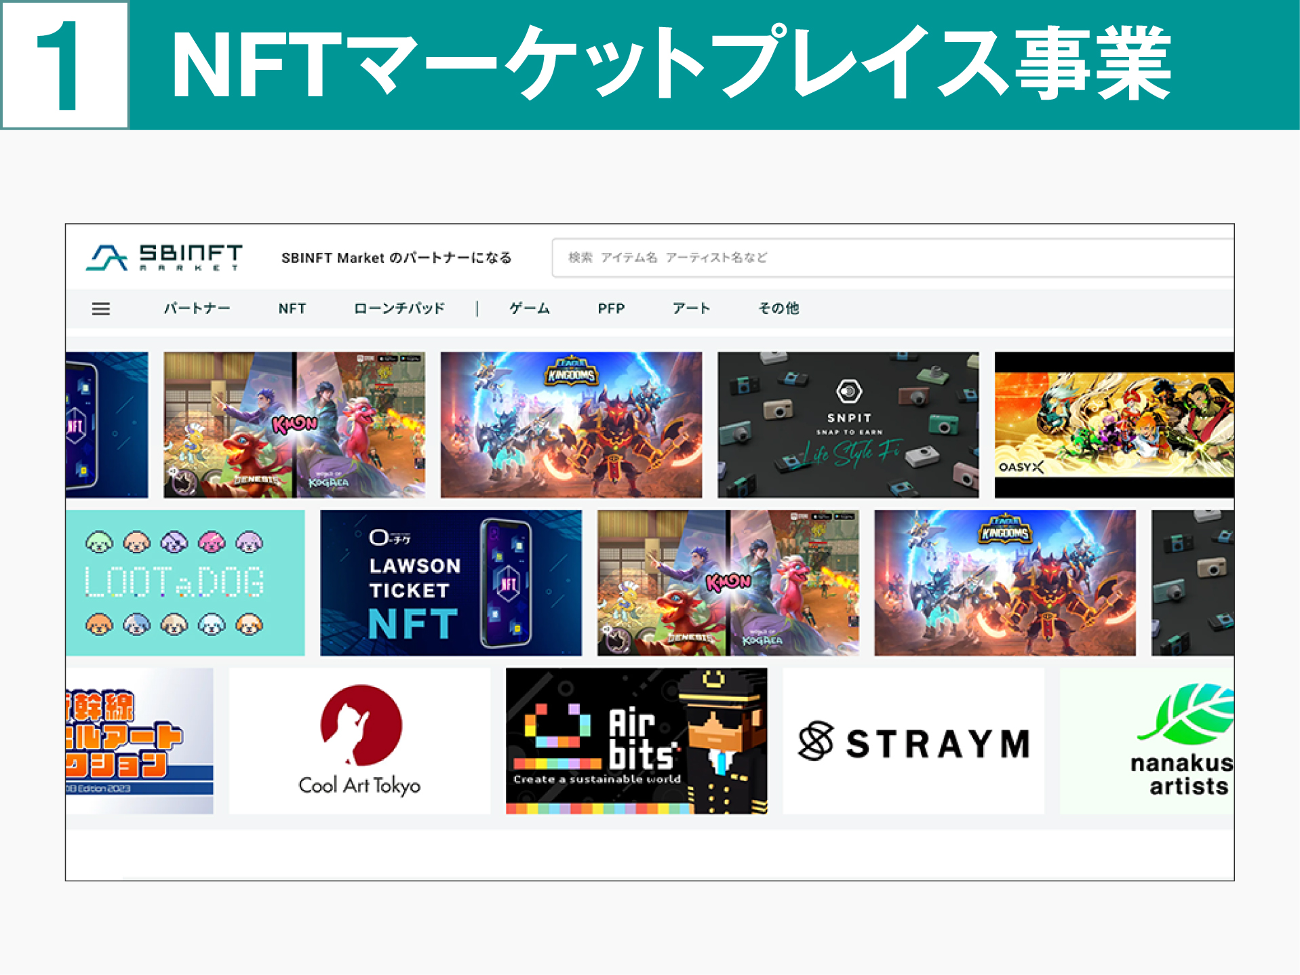Select the パートナー menu item
Image resolution: width=1300 pixels, height=975 pixels.
coord(197,309)
